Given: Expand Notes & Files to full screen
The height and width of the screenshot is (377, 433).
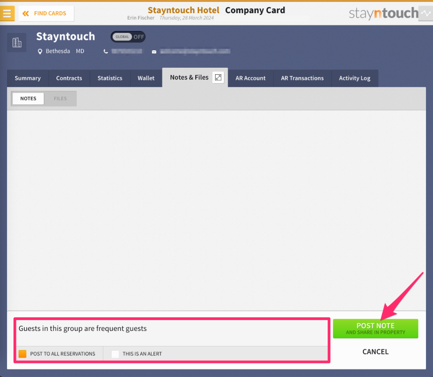Looking at the screenshot, I should click(218, 78).
